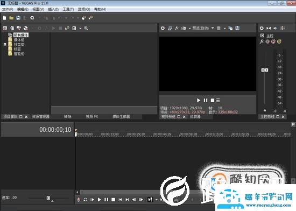Viewport: 296px width, 211px height.
Task: Open the redo history dropdown arrow
Action: tap(78, 18)
